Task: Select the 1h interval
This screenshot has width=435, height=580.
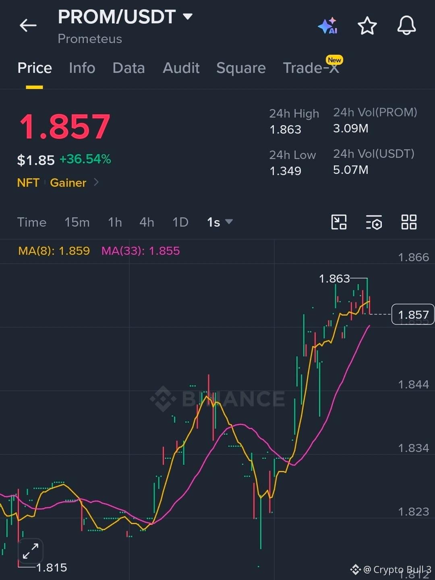Action: pyautogui.click(x=115, y=222)
